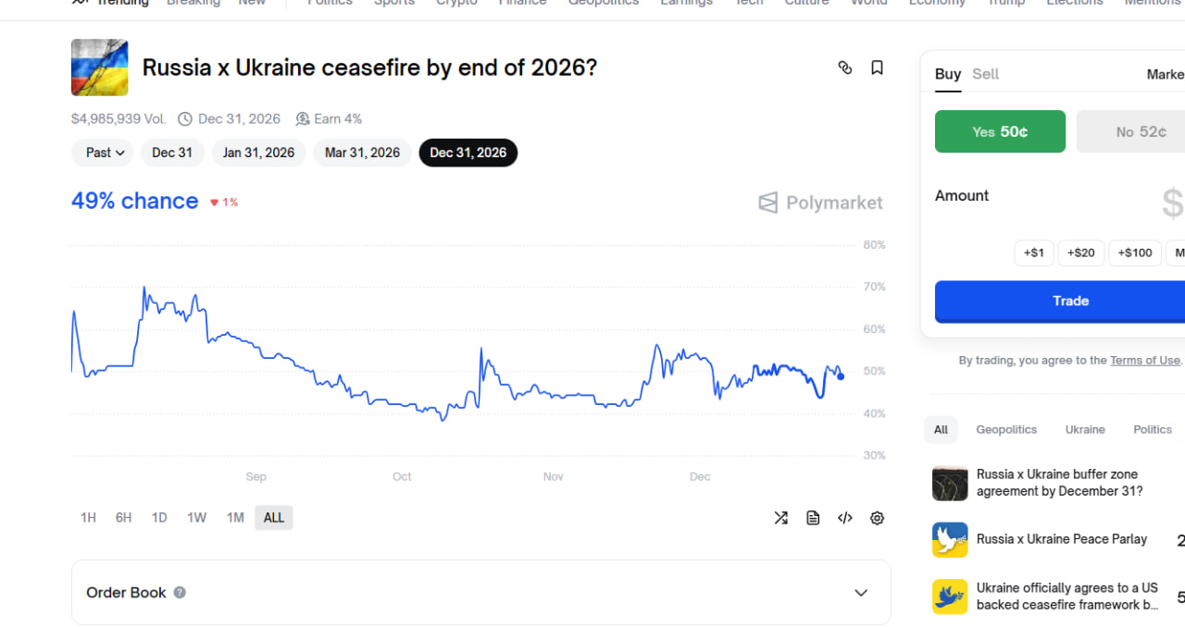Open Russia x Ukraine Peace Parlay thumbnail
1185x627 pixels.
(950, 540)
